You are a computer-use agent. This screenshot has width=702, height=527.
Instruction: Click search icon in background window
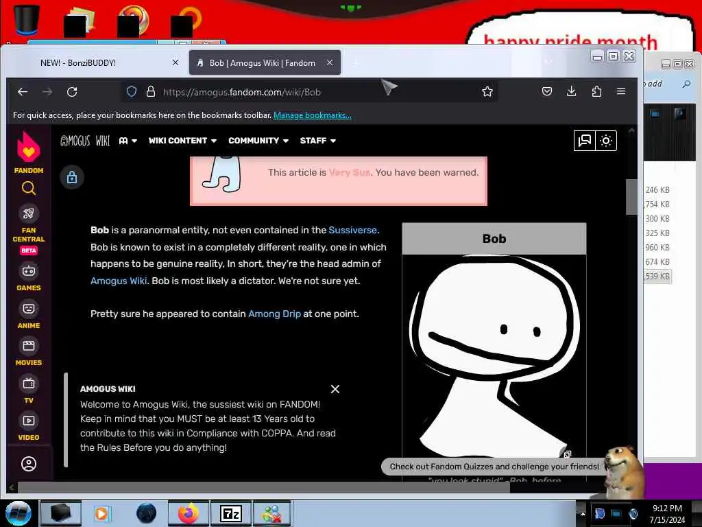[x=686, y=84]
